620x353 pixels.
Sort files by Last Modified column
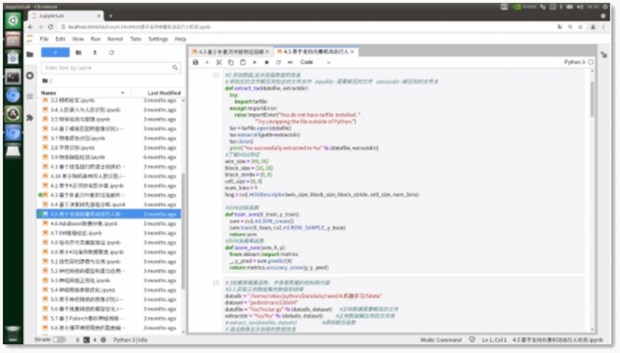coord(164,93)
